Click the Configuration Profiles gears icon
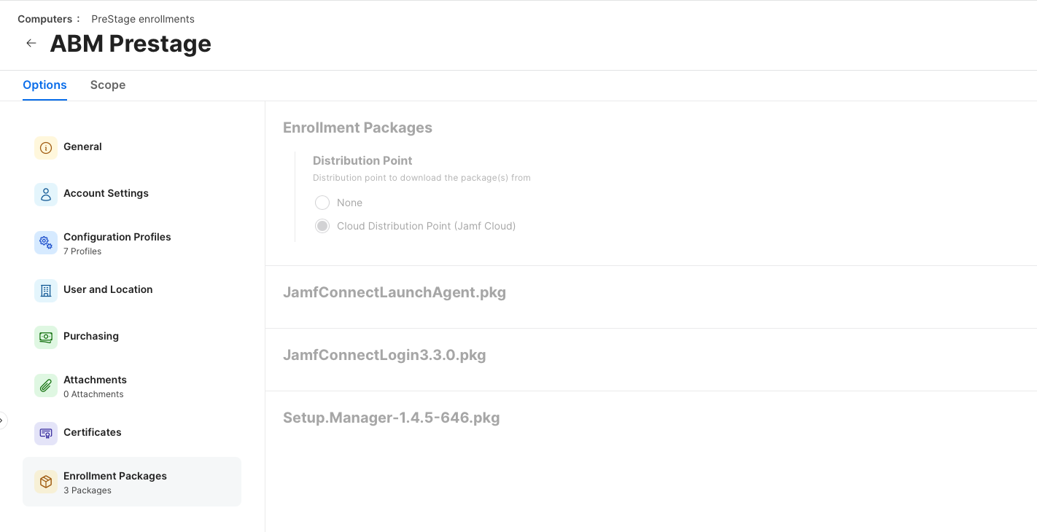 coord(46,243)
